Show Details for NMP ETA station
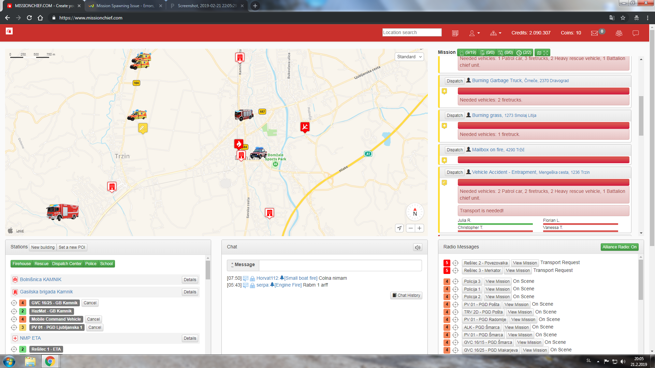 tap(190, 338)
